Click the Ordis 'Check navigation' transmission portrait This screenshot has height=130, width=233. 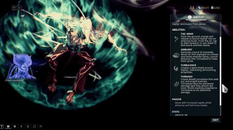21,67
